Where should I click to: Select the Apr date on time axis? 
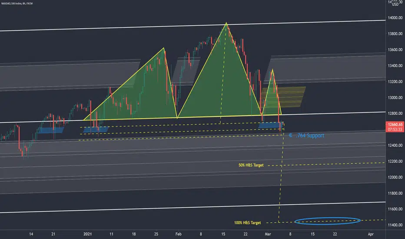tap(371, 234)
